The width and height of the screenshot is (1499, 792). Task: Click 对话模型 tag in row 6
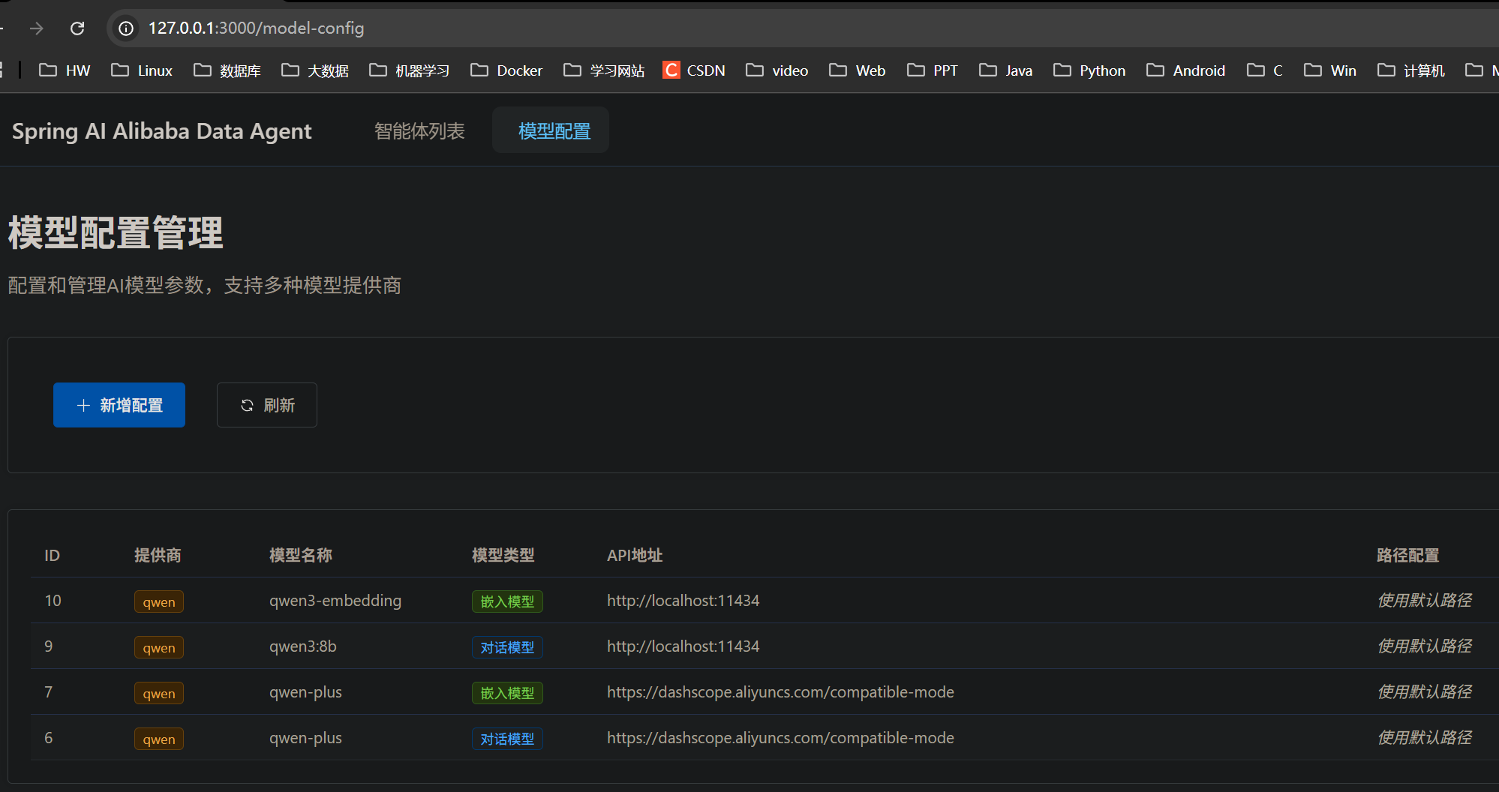[x=507, y=739]
